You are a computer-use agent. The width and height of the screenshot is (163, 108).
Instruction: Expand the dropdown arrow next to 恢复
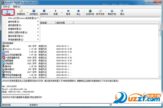tap(62, 12)
